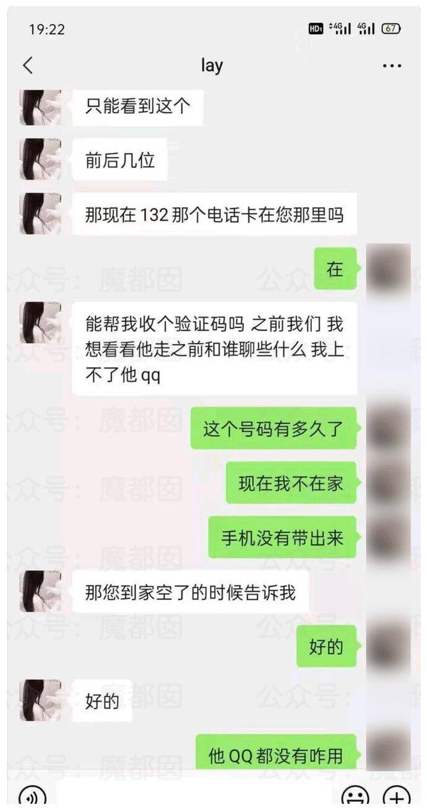The height and width of the screenshot is (810, 427).
Task: Tap green bubble "手机没有带出来"
Action: coord(282,537)
